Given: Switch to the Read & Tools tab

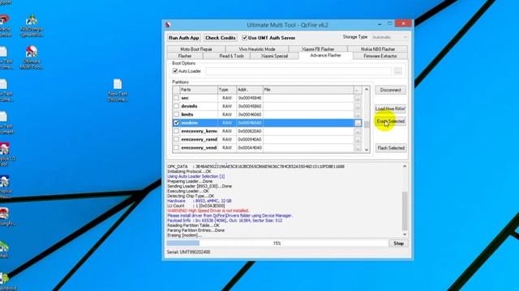Looking at the screenshot, I should click(x=231, y=56).
